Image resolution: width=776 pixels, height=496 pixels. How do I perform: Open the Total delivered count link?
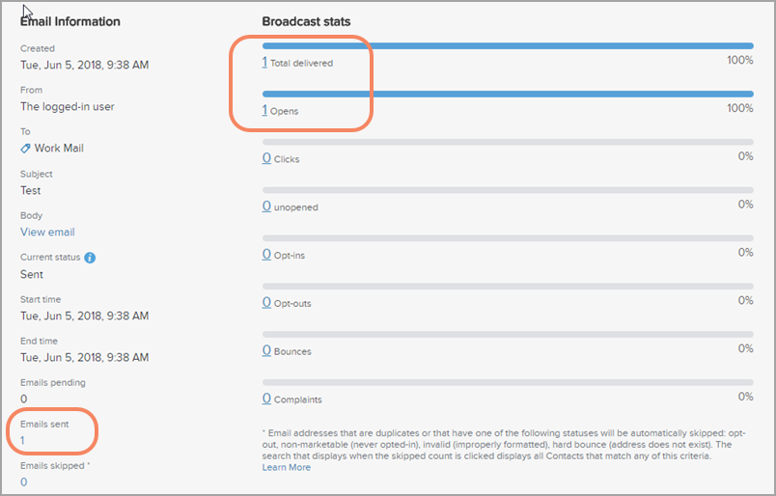pyautogui.click(x=265, y=62)
